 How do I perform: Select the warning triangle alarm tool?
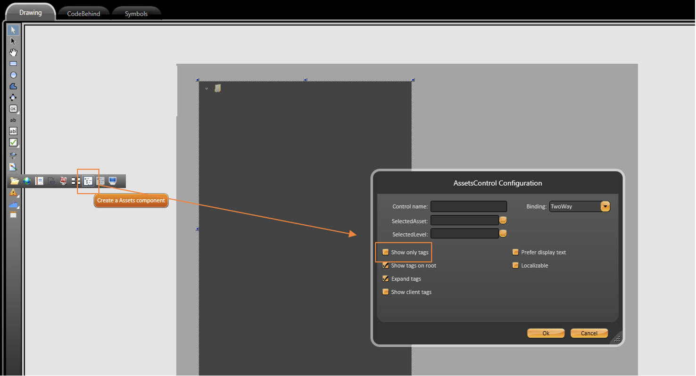13,192
